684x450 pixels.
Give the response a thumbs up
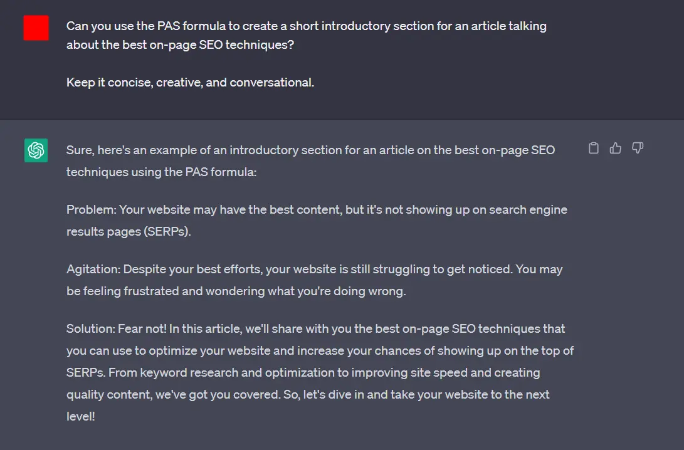pyautogui.click(x=616, y=149)
